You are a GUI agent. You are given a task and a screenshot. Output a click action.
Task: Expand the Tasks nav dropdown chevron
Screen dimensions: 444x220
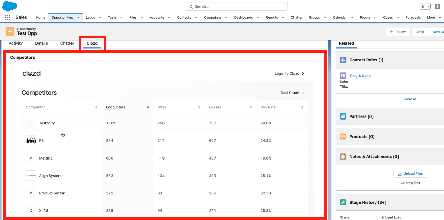tap(121, 17)
